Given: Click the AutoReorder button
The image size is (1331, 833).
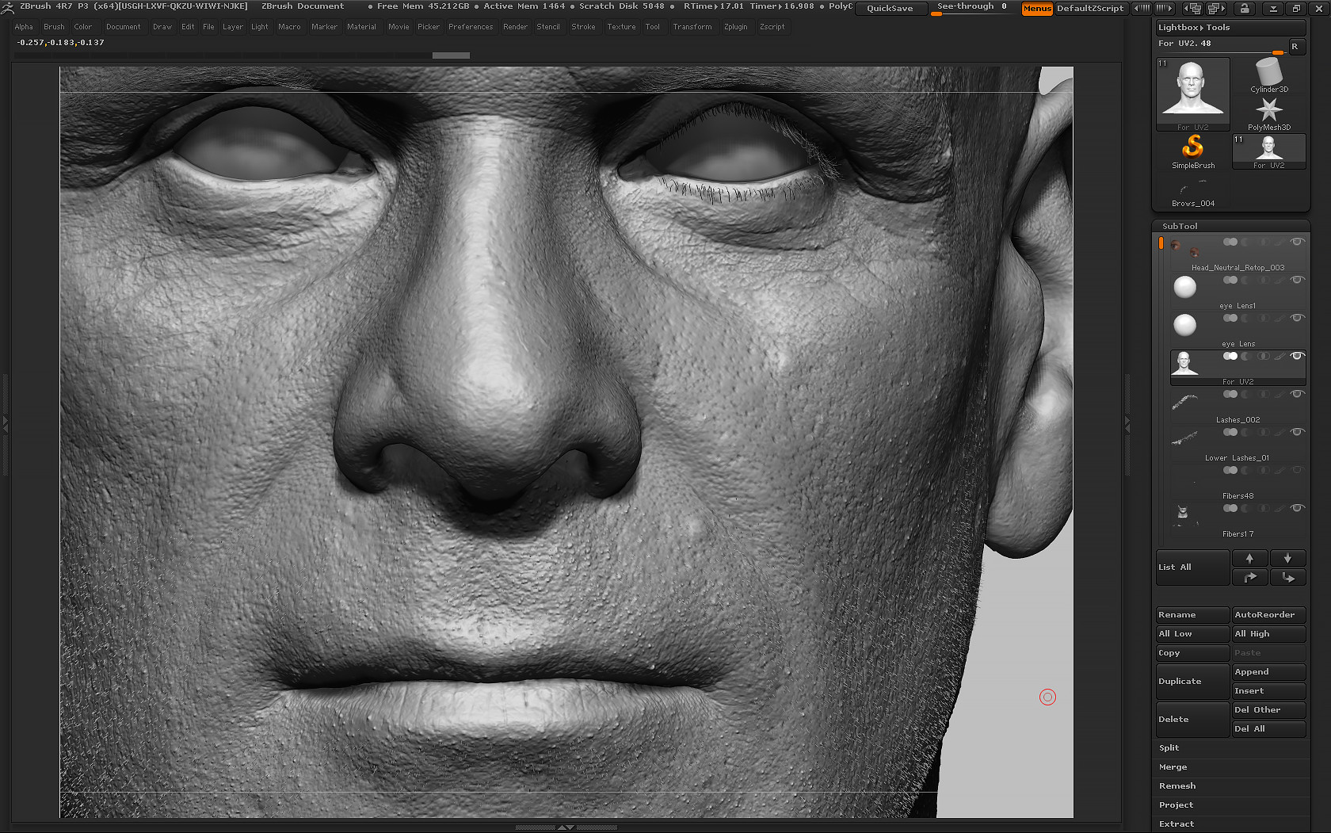Looking at the screenshot, I should pyautogui.click(x=1268, y=614).
